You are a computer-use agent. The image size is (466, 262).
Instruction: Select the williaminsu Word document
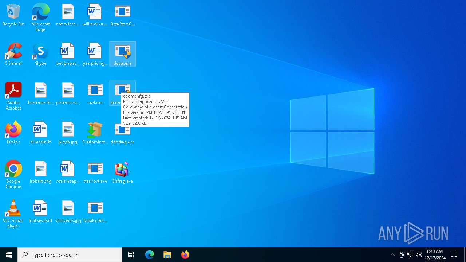pyautogui.click(x=95, y=15)
